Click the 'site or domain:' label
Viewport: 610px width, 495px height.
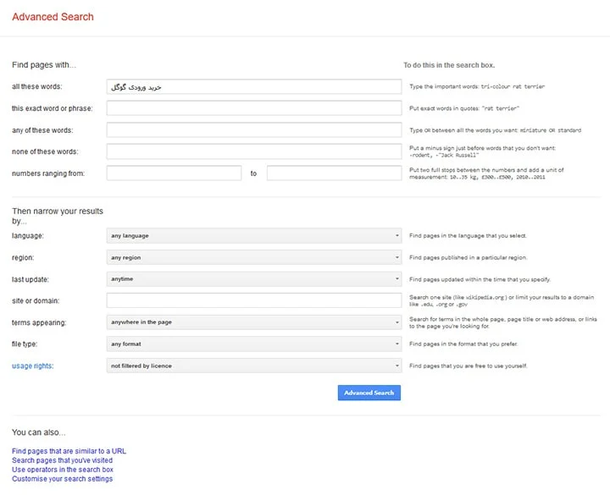coord(36,300)
